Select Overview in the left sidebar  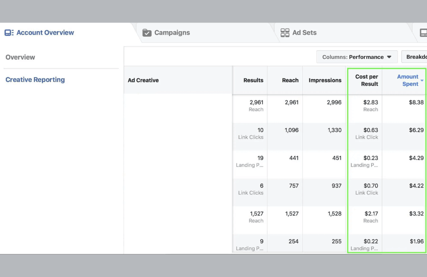tap(20, 57)
